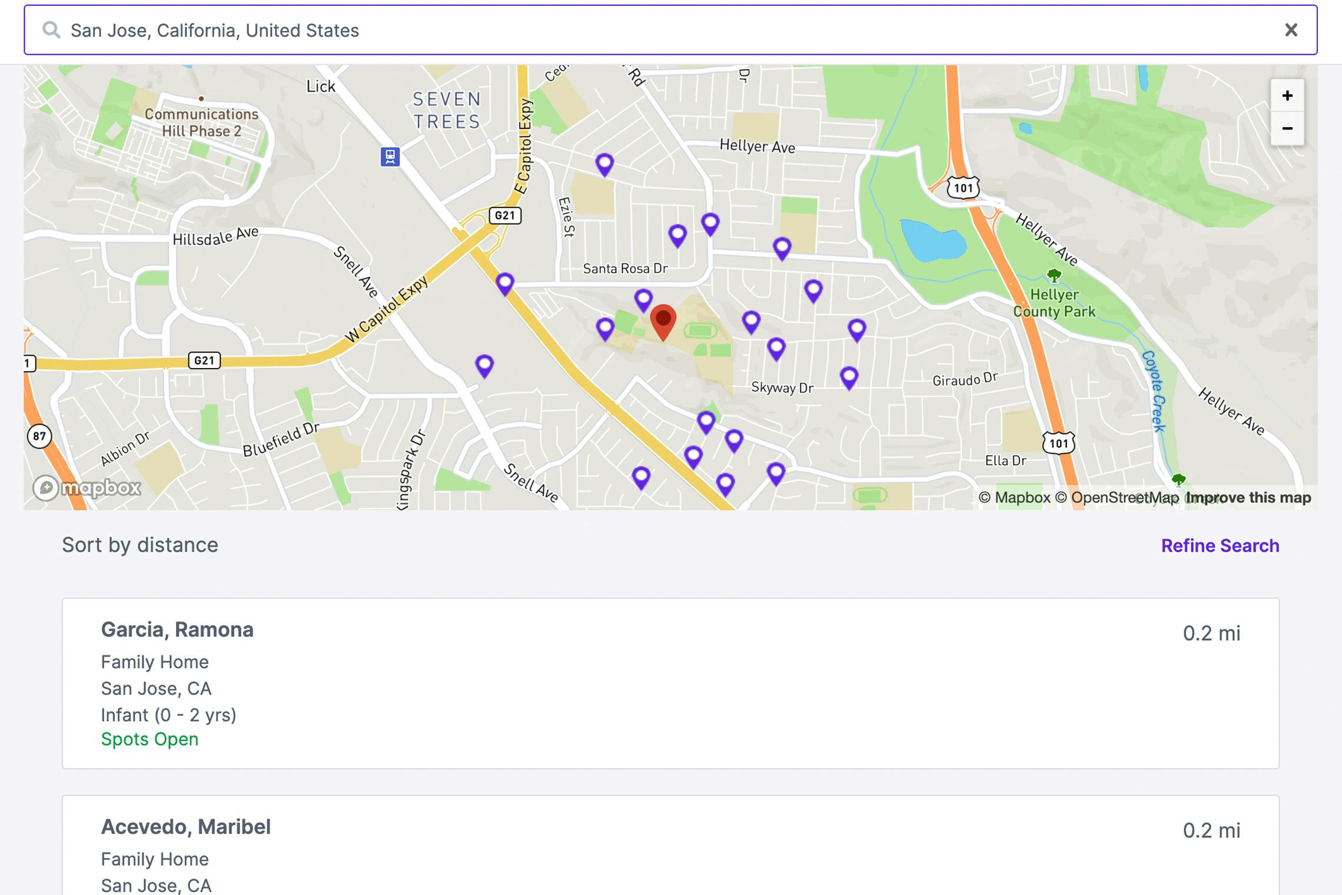Viewport: 1342px width, 895px height.
Task: Click the Improve this map link
Action: click(1248, 498)
